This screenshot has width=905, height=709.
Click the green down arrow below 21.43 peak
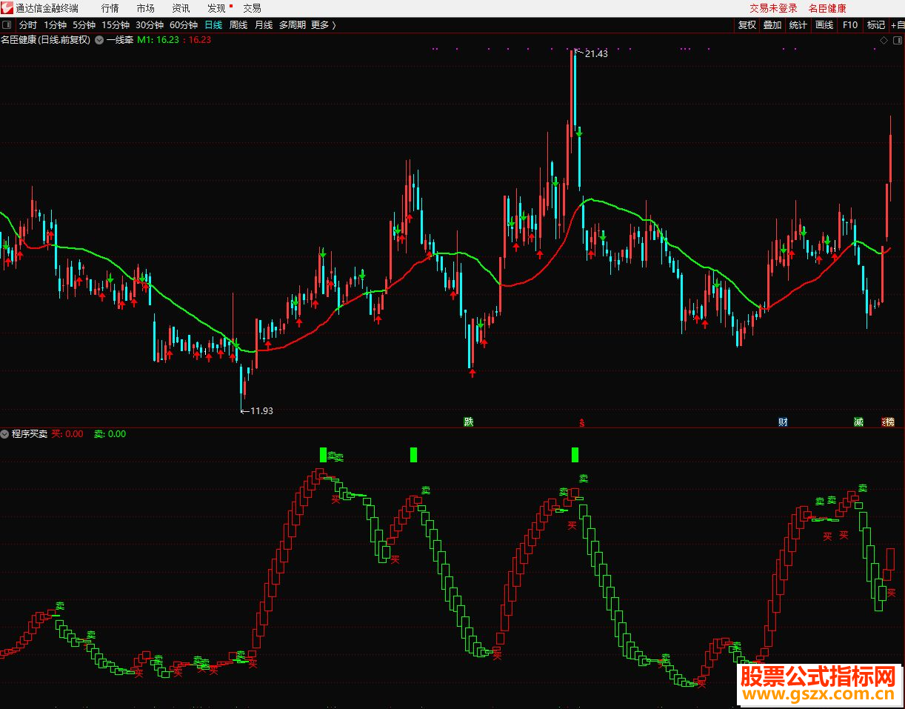[x=579, y=133]
